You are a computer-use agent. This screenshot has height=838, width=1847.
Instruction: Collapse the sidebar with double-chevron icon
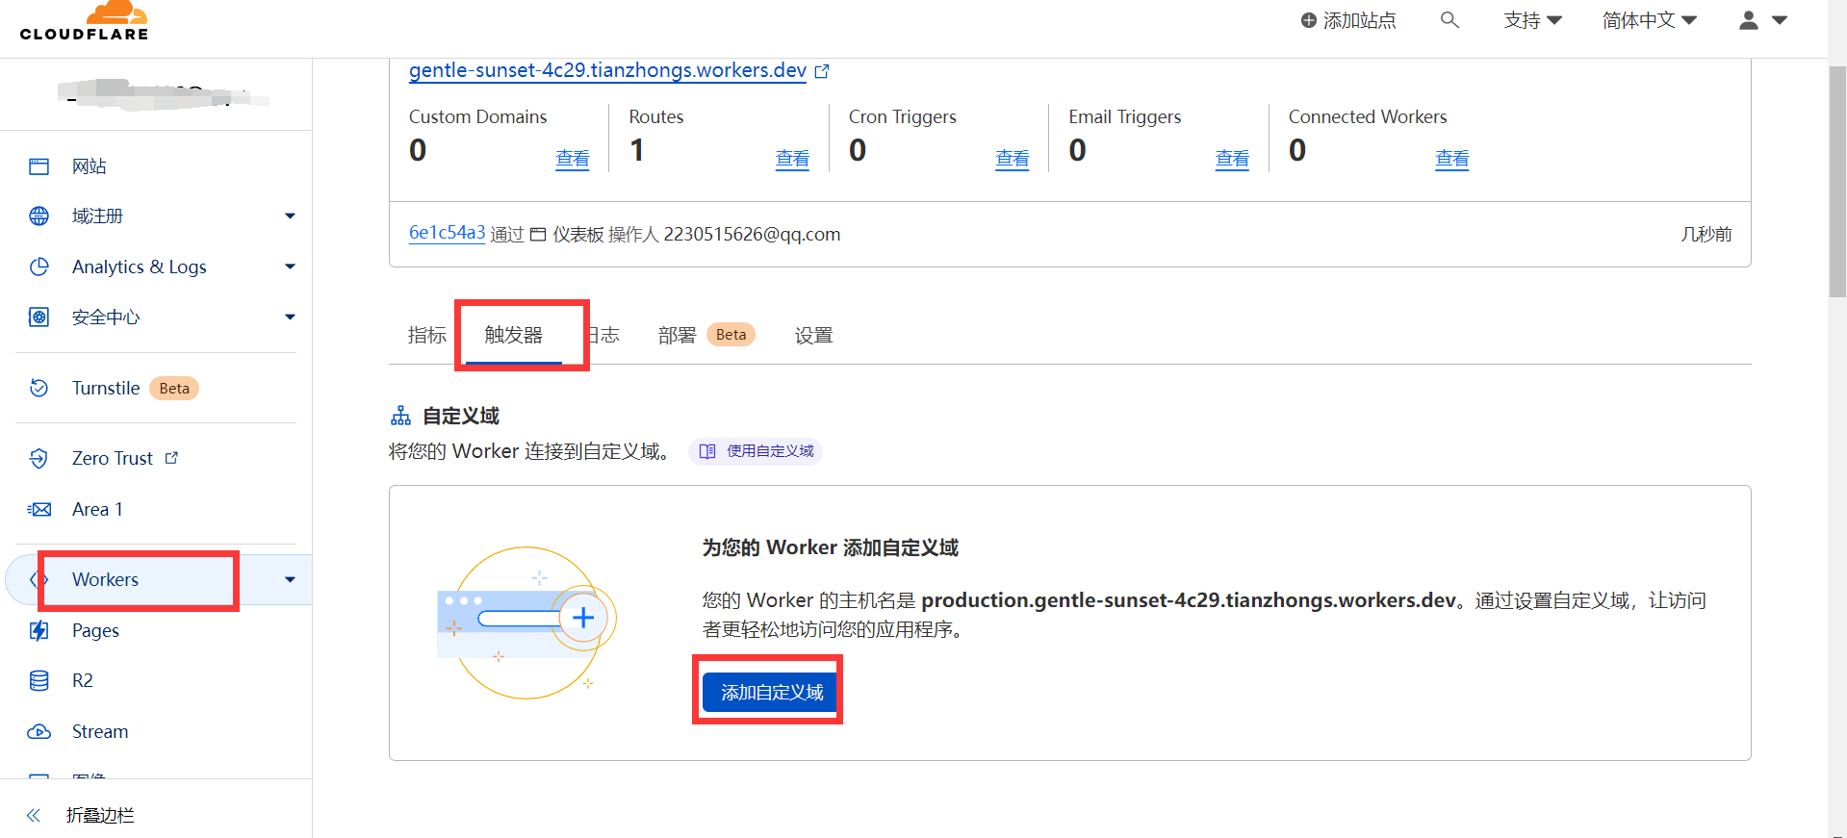click(34, 815)
